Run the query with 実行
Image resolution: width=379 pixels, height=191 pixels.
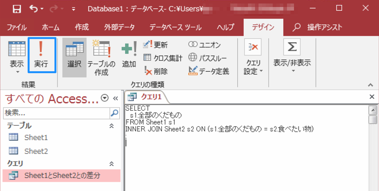point(42,55)
